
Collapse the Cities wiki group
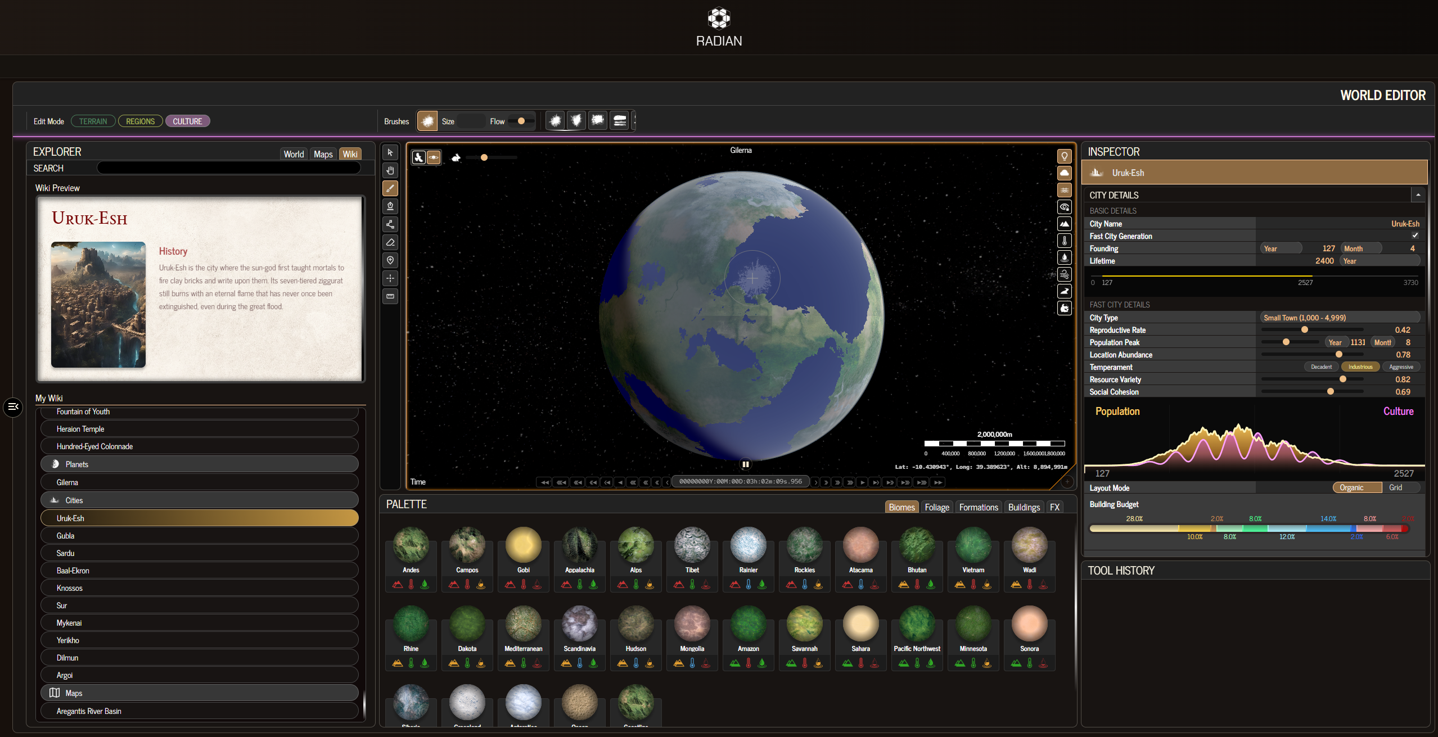[200, 500]
